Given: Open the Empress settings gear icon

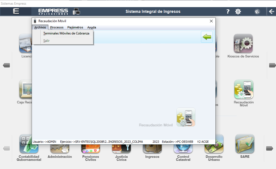Looking at the screenshot, I should point(238,11).
